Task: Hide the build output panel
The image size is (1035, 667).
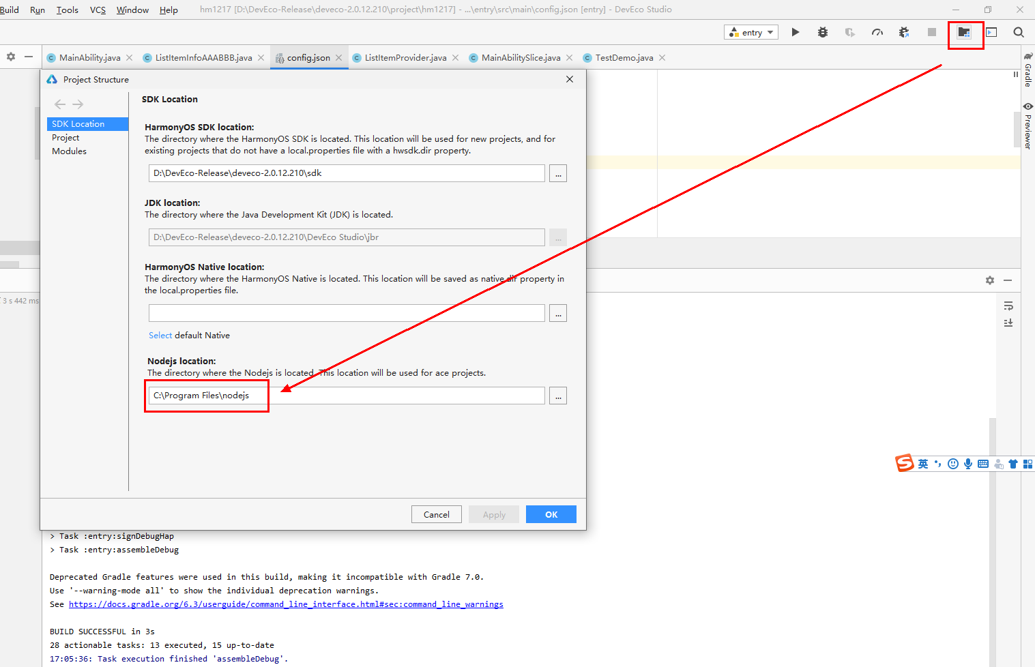Action: click(1008, 280)
